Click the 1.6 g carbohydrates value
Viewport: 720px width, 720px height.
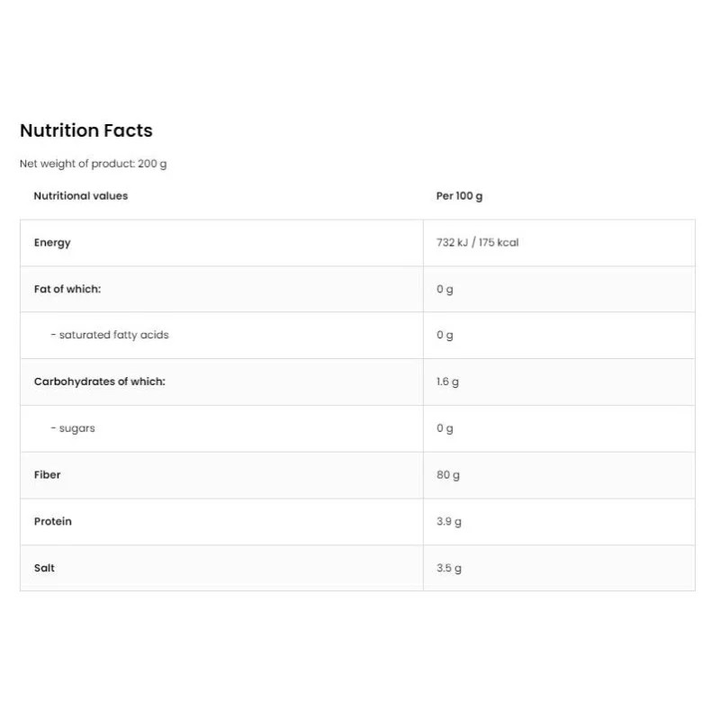447,382
